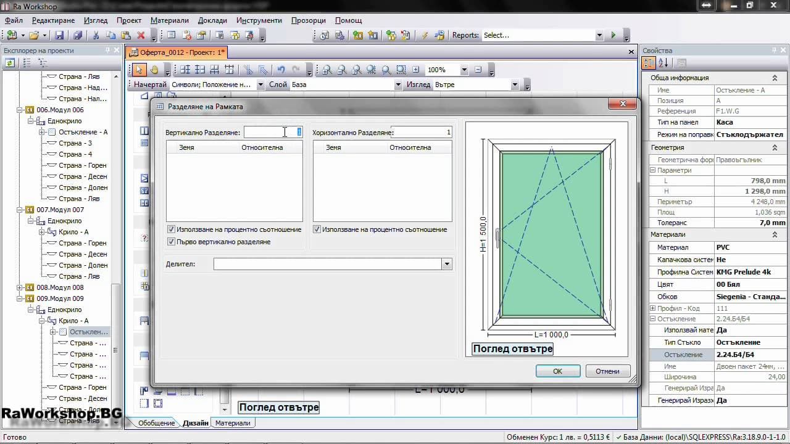Click the Copy icon in main toolbar
The image size is (790, 444).
click(112, 35)
